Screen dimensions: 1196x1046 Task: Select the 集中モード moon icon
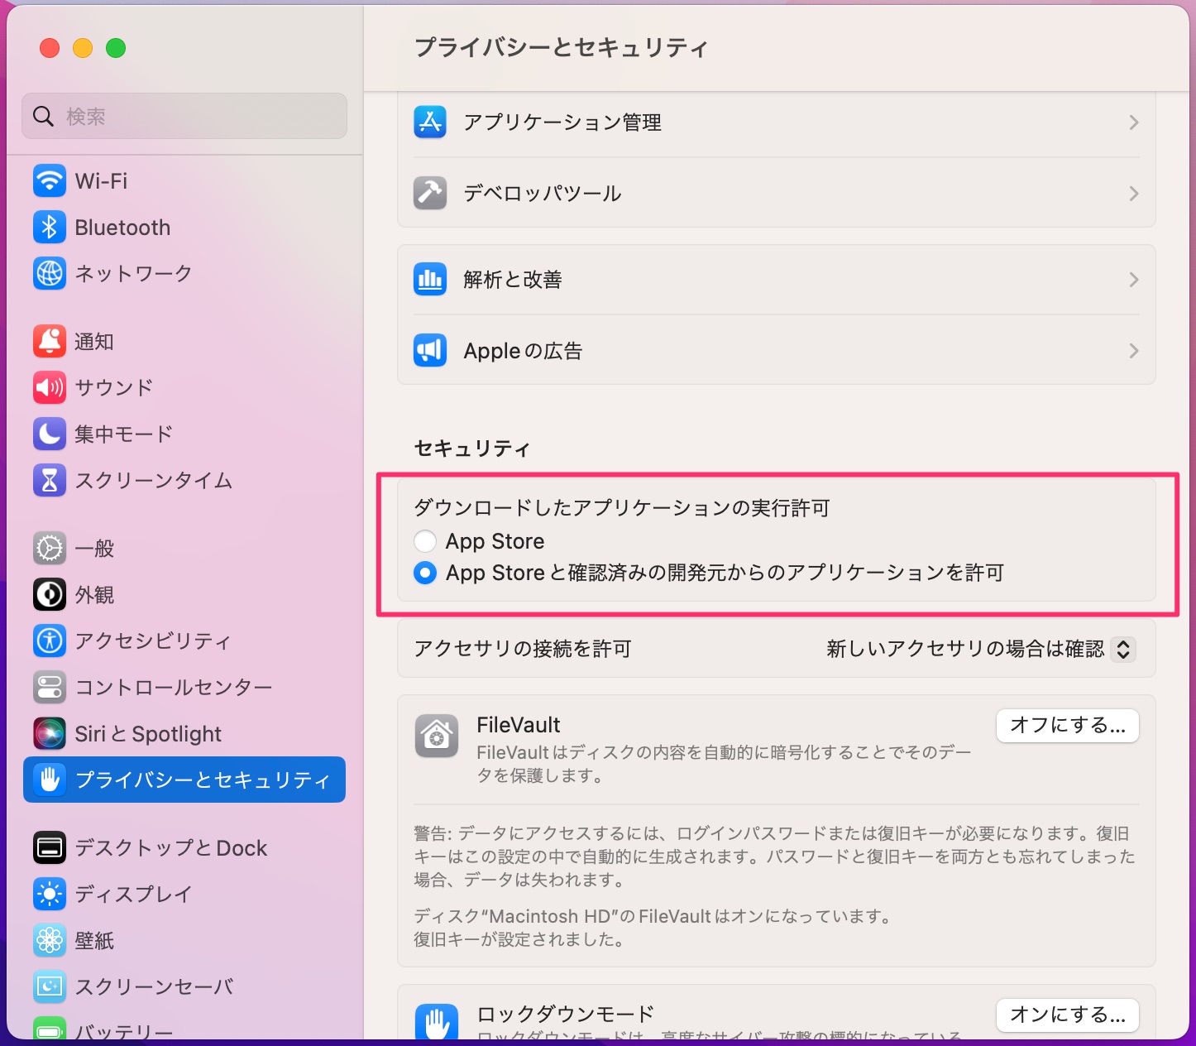pos(50,434)
